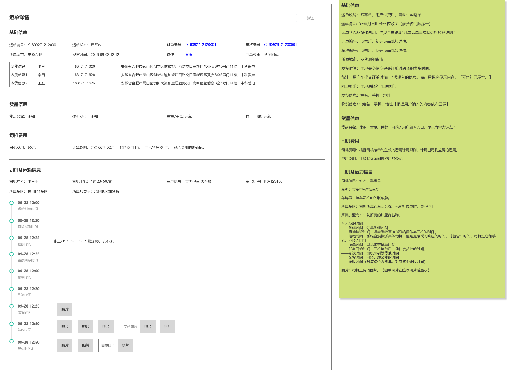The image size is (508, 370).
Task: Open first photo in 签收时间1 row
Action: [65, 327]
